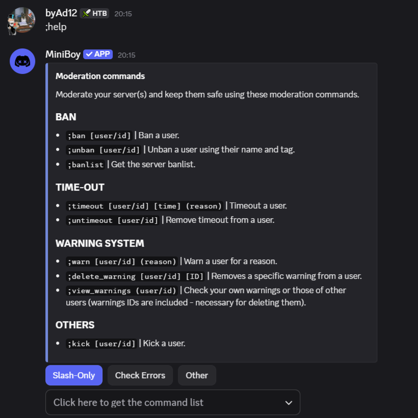Click the MiniBoy bot username
Screen dimensions: 418x418
point(63,54)
